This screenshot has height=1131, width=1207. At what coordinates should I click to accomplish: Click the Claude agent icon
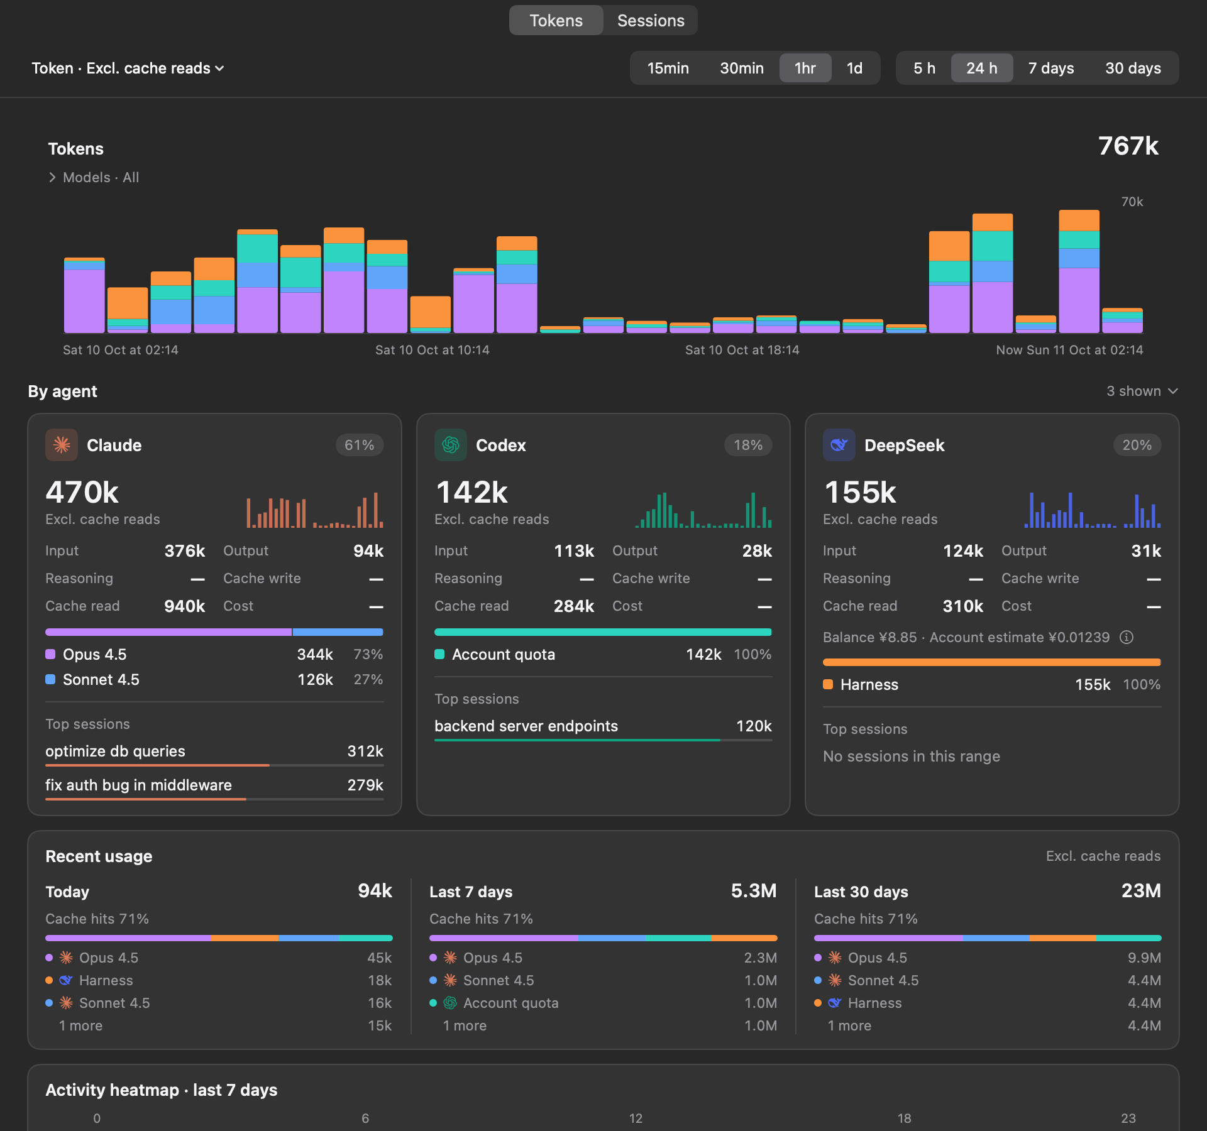(62, 445)
